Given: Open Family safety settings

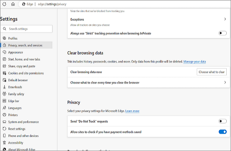Looking at the screenshot, I should tap(16, 94).
